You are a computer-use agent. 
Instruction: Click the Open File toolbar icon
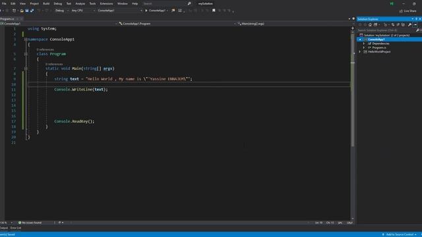pos(22,11)
